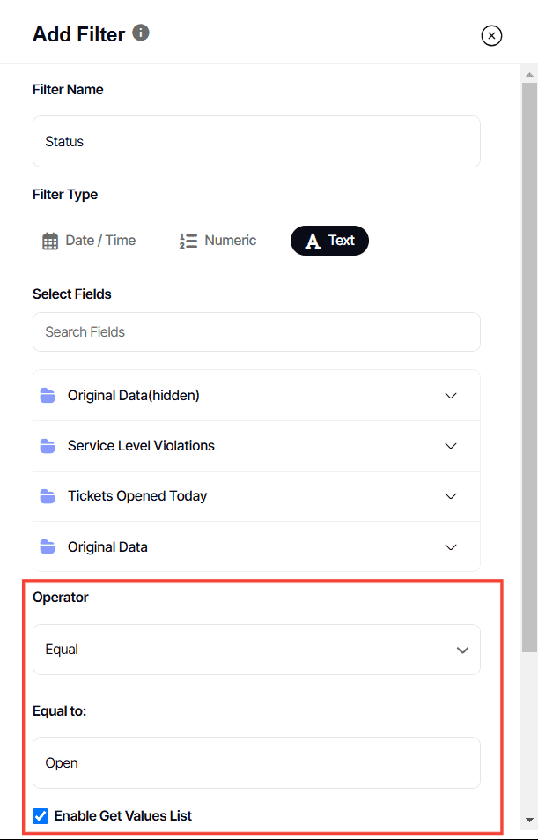Image resolution: width=538 pixels, height=840 pixels.
Task: Disable the Enable Get Values List checkbox
Action: (x=40, y=815)
